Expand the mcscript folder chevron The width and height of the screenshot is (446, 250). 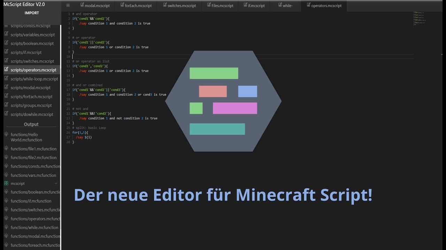tap(56, 183)
